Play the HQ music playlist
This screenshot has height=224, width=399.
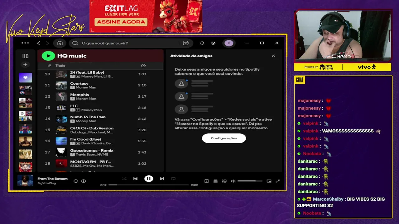click(48, 56)
